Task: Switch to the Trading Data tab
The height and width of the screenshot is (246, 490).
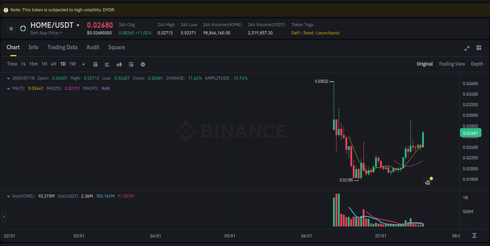Action: 62,47
